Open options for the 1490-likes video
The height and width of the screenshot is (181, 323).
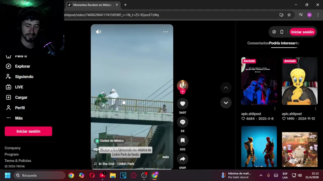(315, 109)
